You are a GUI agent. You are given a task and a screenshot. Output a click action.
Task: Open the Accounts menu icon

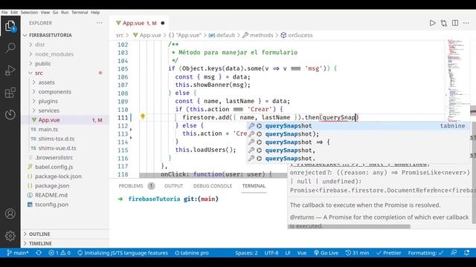(10, 214)
